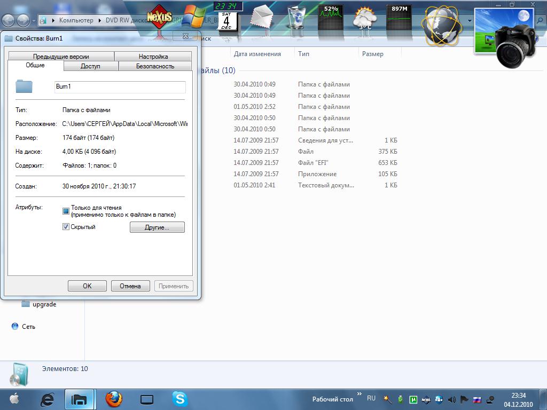Close the Burn1 properties dialog
The height and width of the screenshot is (410, 547).
tap(185, 36)
